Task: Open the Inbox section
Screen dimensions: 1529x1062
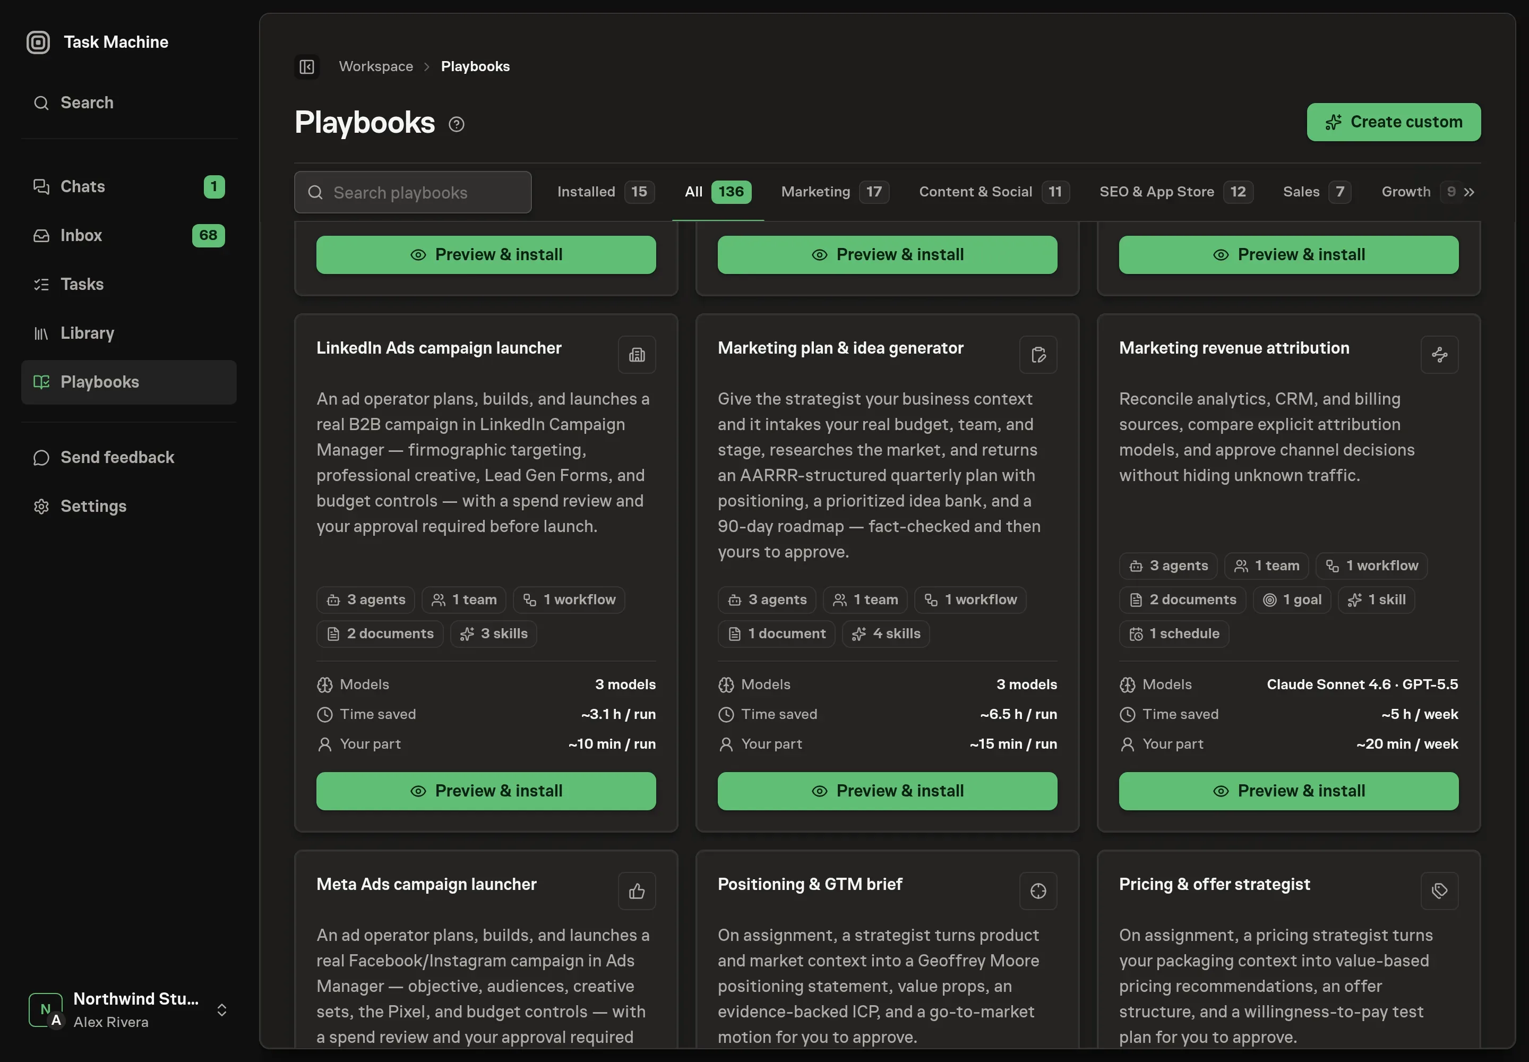Action: coord(129,236)
